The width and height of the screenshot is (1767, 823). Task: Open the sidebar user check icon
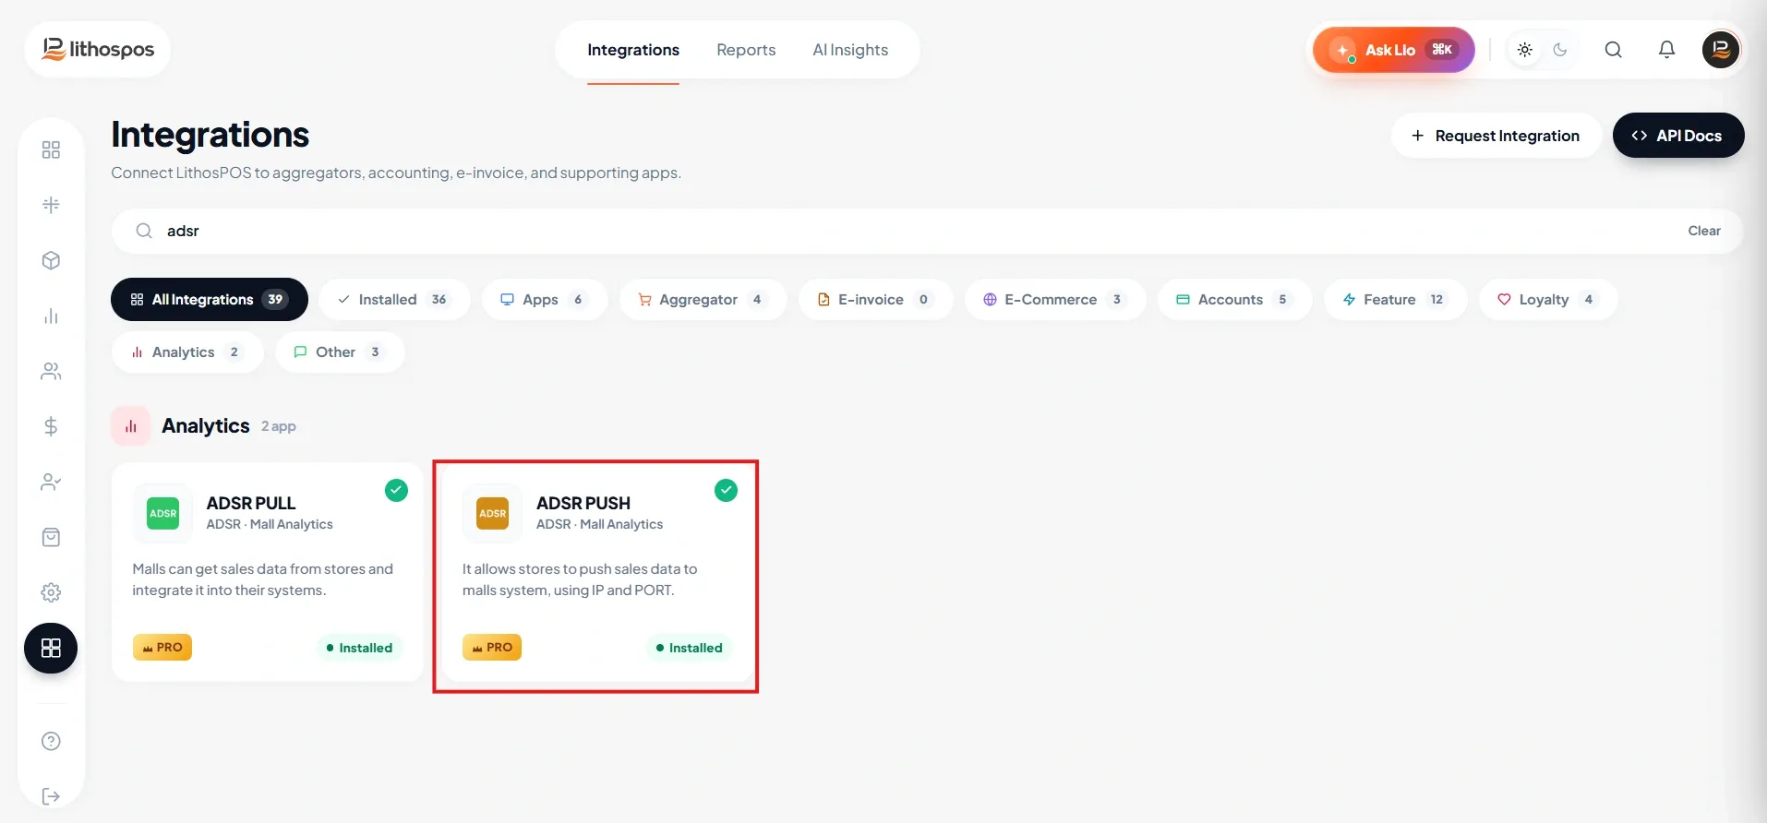pyautogui.click(x=51, y=482)
